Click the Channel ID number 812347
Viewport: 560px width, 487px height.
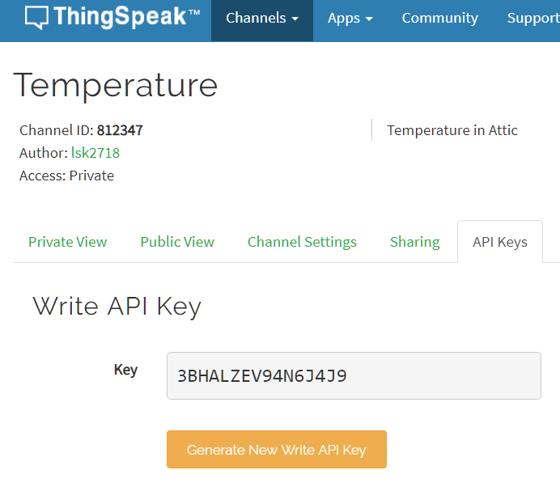(x=120, y=130)
